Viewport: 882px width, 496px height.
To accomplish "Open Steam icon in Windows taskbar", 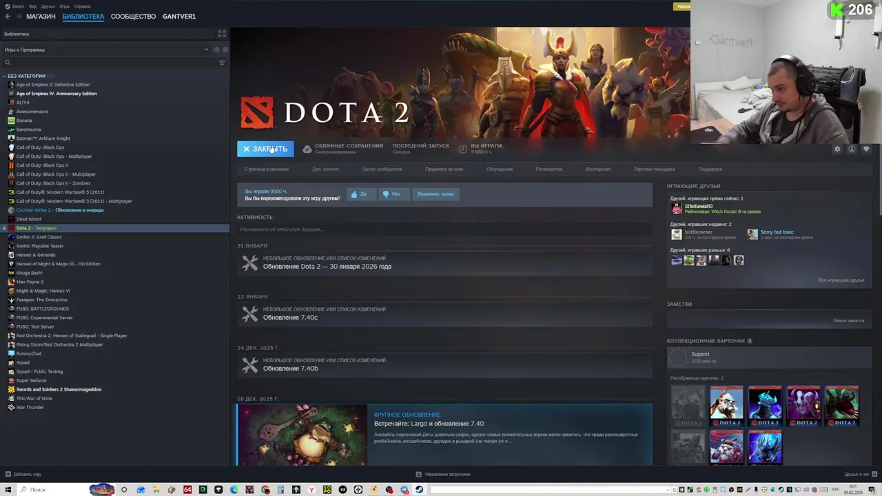I will tap(419, 490).
